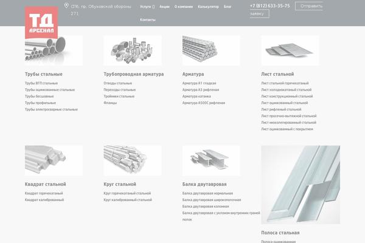
Task: Open the rebar thumbnail image
Action: click(211, 50)
